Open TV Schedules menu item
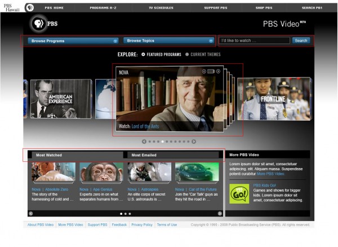338x247 pixels. click(x=161, y=8)
